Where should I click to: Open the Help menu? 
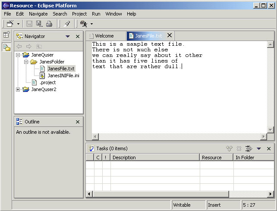[132, 14]
